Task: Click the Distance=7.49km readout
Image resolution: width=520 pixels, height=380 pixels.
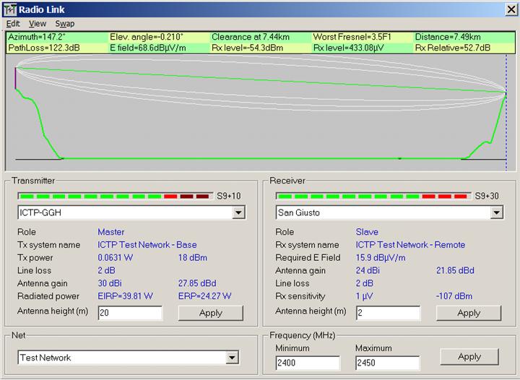Action: [x=448, y=37]
